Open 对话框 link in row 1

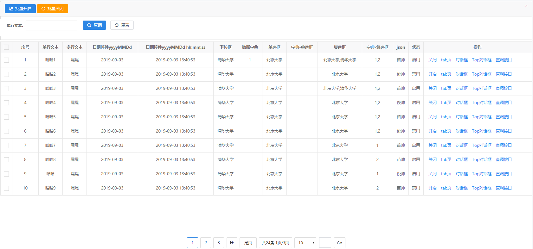(x=462, y=60)
